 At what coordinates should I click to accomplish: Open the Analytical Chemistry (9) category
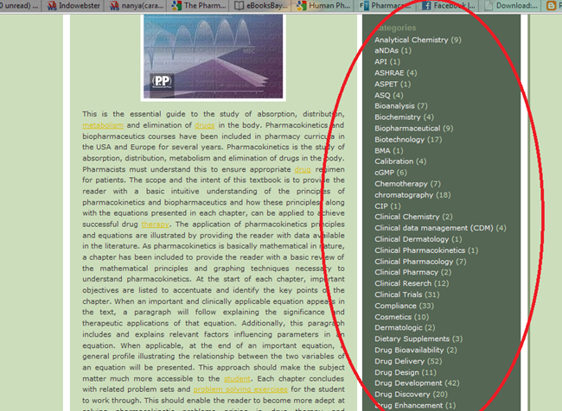click(x=418, y=40)
